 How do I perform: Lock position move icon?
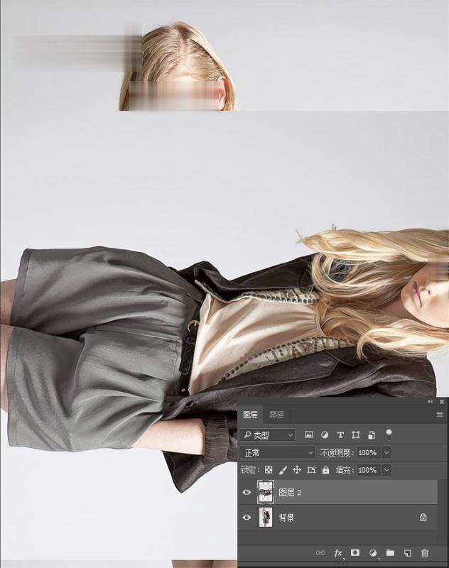pyautogui.click(x=297, y=470)
